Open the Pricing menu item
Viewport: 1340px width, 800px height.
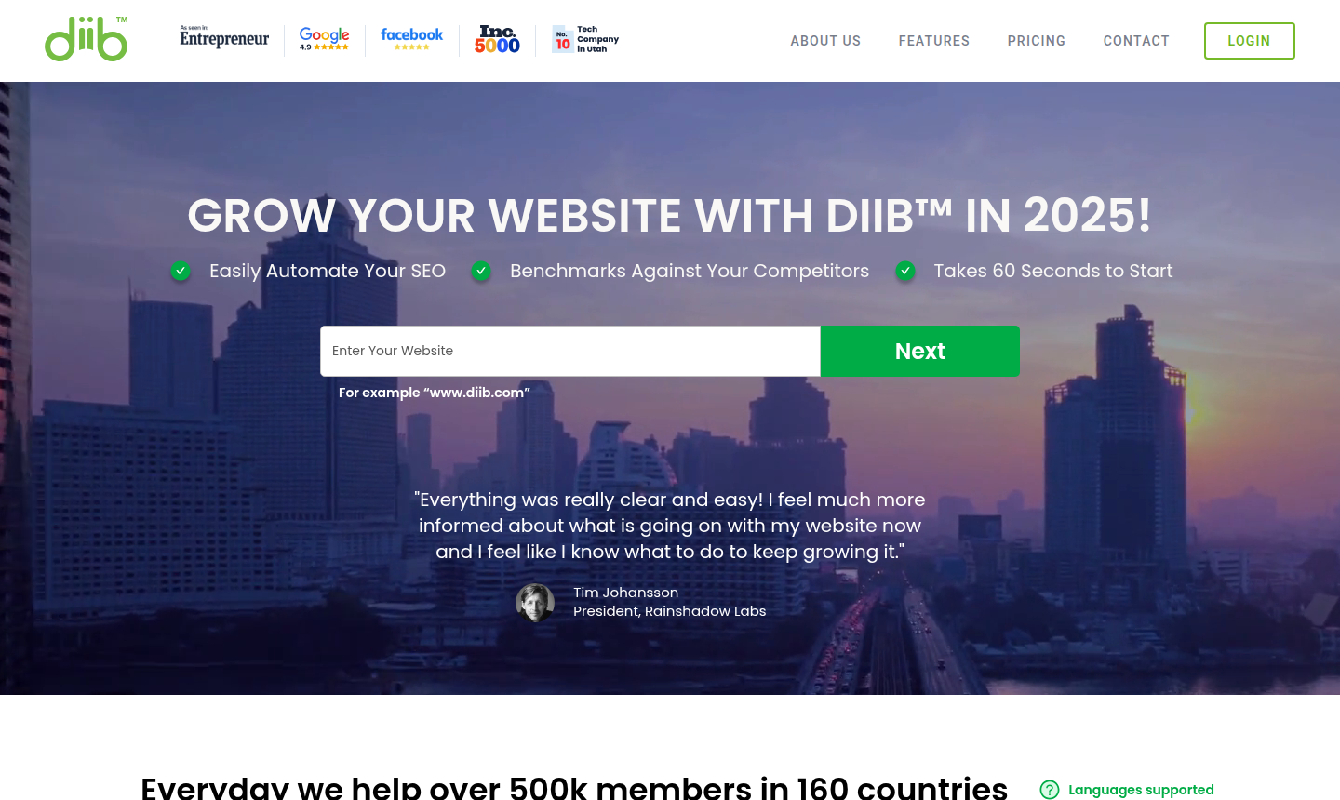pyautogui.click(x=1037, y=41)
